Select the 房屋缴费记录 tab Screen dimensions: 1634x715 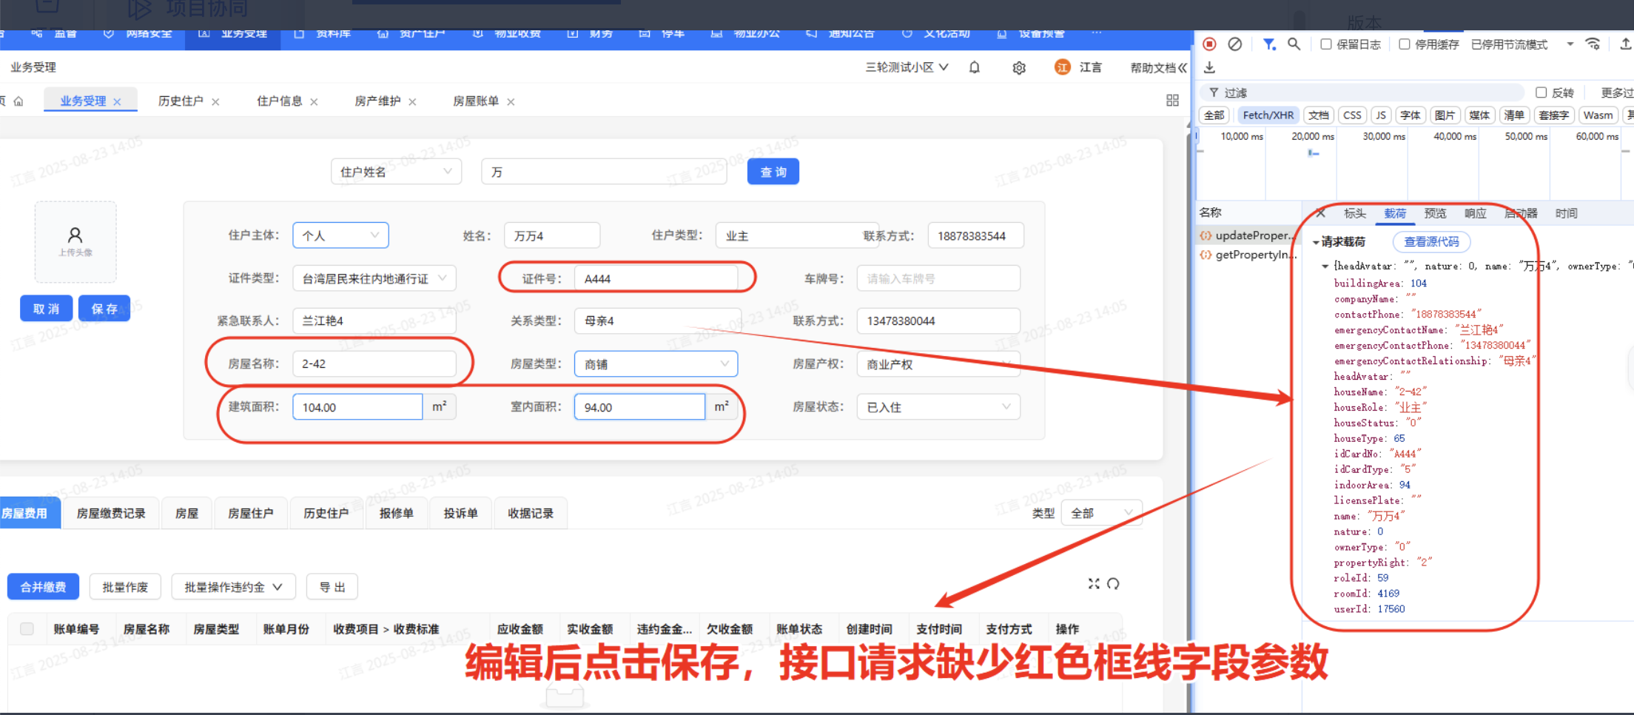[x=111, y=514]
